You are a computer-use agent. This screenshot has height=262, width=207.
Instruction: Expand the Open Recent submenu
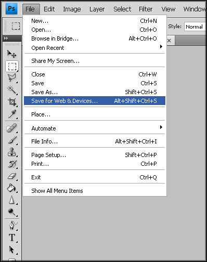coord(95,48)
